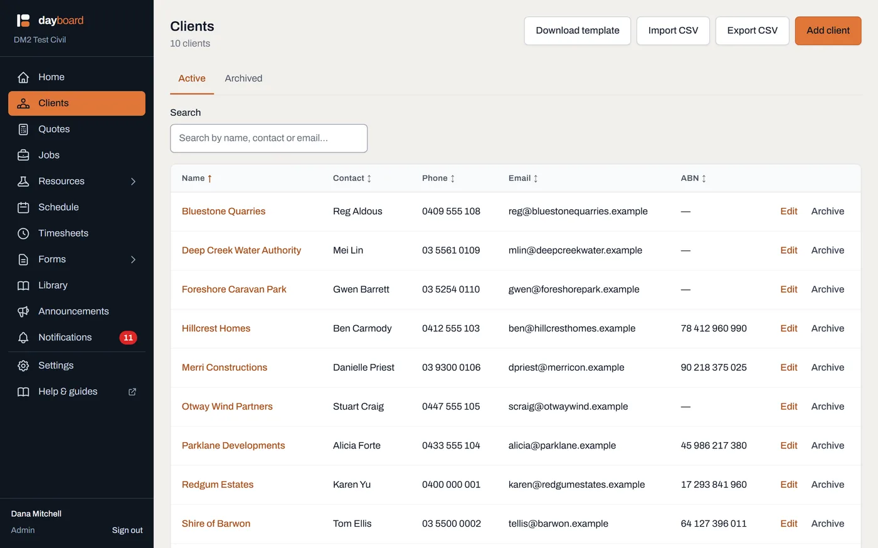
Task: Click the Jobs briefcase icon
Action: point(23,155)
